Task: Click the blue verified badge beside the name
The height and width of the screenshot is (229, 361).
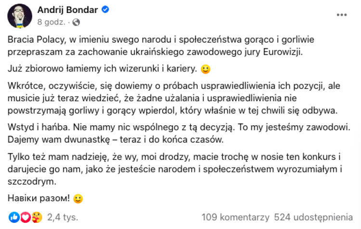Action: point(105,10)
